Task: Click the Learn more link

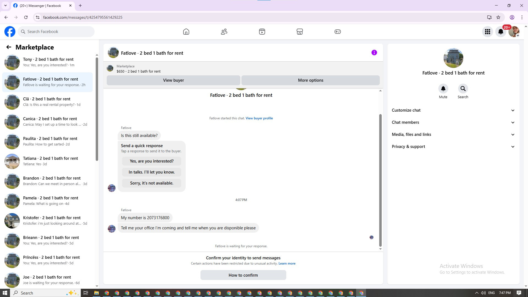Action: click(x=287, y=263)
